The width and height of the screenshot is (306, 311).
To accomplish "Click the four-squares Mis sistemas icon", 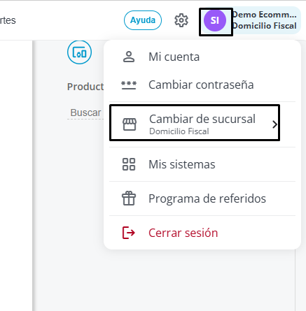I will click(129, 164).
